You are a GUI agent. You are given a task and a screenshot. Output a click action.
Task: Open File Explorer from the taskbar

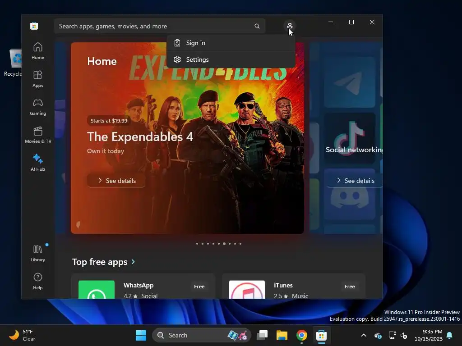[x=282, y=335]
